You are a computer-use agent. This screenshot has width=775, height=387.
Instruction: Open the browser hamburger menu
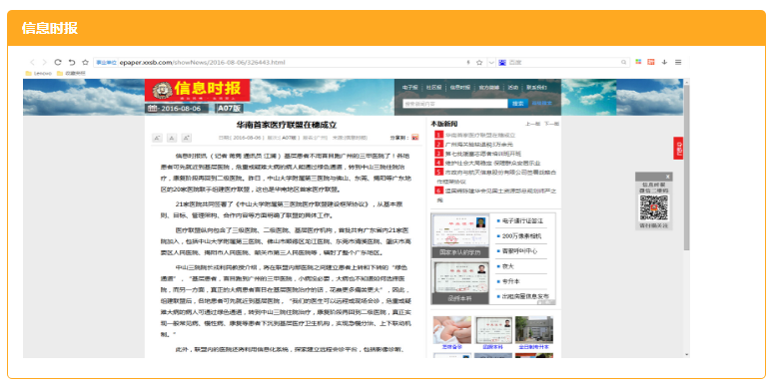678,62
